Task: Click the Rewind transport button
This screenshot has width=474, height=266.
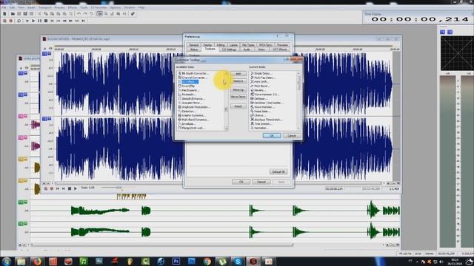Action: pyautogui.click(x=64, y=21)
